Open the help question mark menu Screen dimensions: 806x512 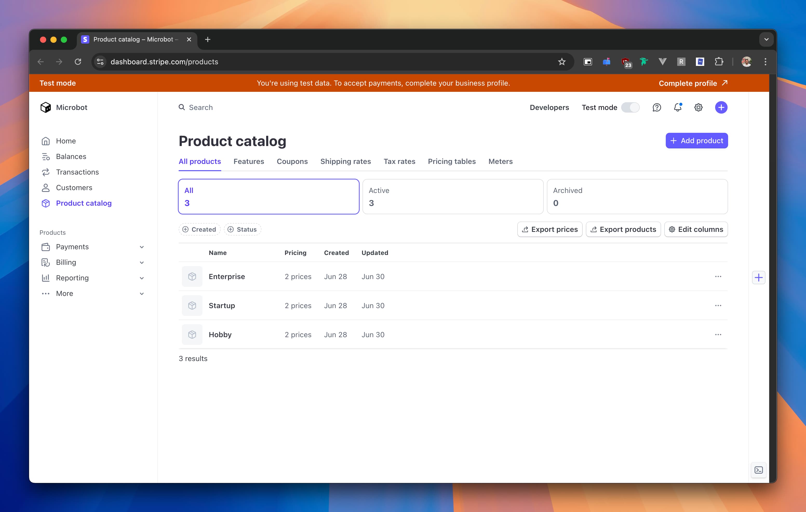point(657,107)
